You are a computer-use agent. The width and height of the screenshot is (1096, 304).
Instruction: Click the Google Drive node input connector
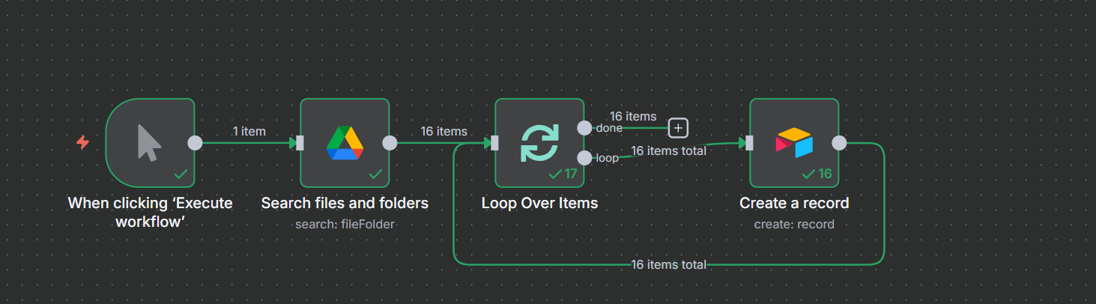[x=300, y=143]
